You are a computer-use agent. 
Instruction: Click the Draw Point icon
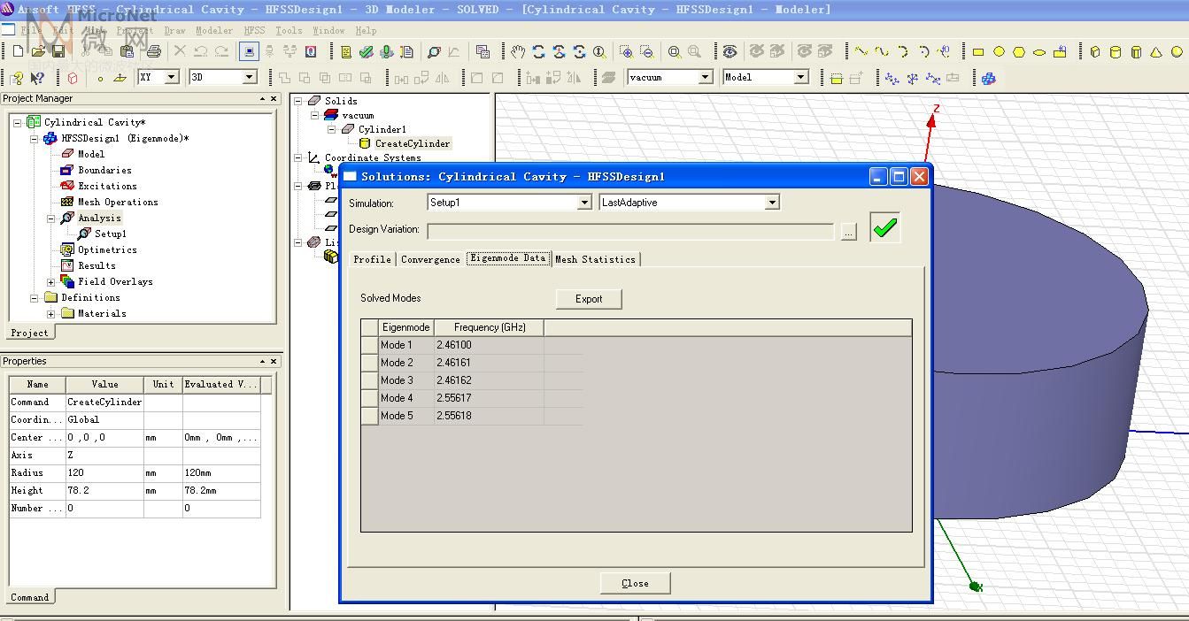tap(100, 78)
